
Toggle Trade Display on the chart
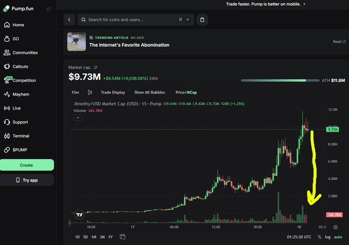pyautogui.click(x=113, y=92)
